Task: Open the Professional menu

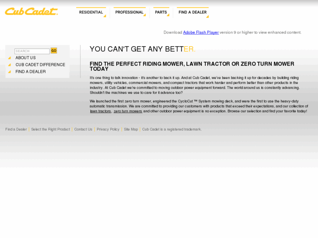Action: [x=129, y=12]
